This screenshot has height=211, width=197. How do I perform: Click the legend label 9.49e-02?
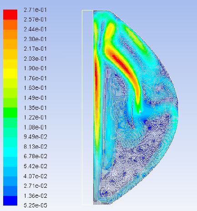[35, 137]
